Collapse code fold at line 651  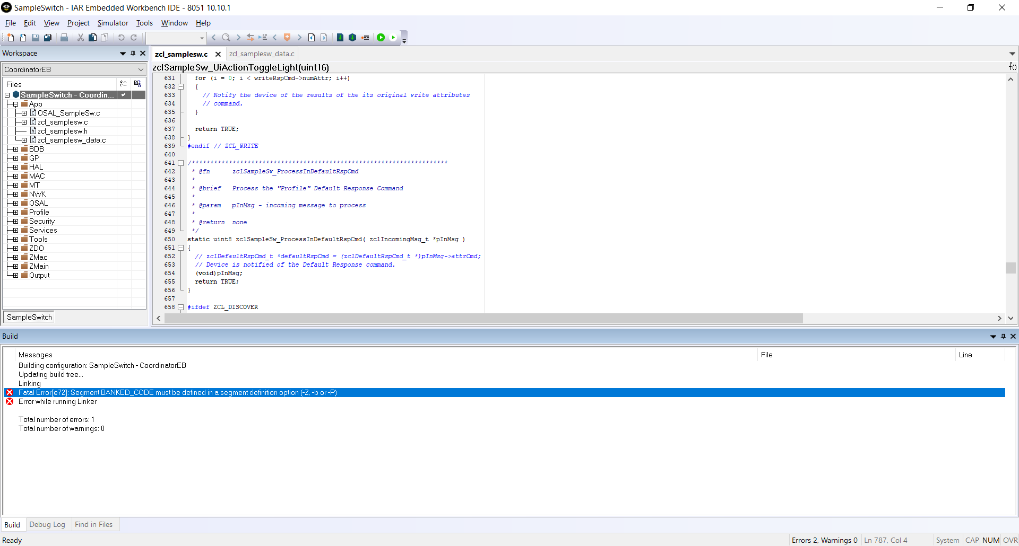click(x=181, y=248)
